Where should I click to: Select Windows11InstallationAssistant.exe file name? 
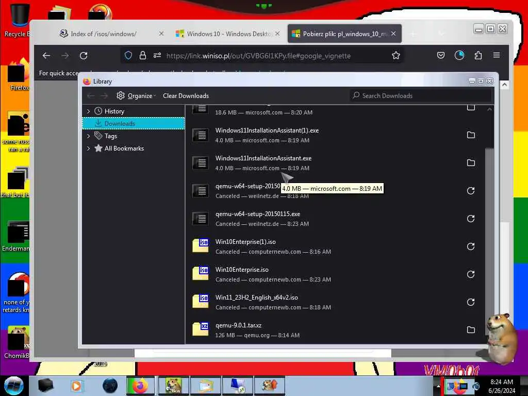263,158
